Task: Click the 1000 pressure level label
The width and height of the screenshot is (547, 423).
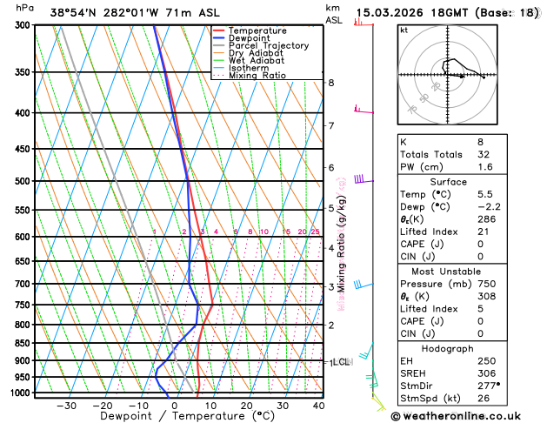Action: pos(23,393)
